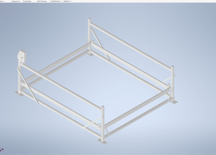The height and width of the screenshot is (155, 216).
Task: Expand the MatPrep panel dropdown arrow
Action: coord(71,1)
